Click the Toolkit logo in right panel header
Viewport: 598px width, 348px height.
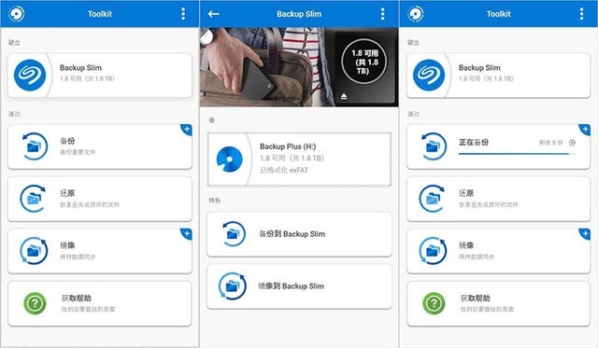pyautogui.click(x=415, y=14)
